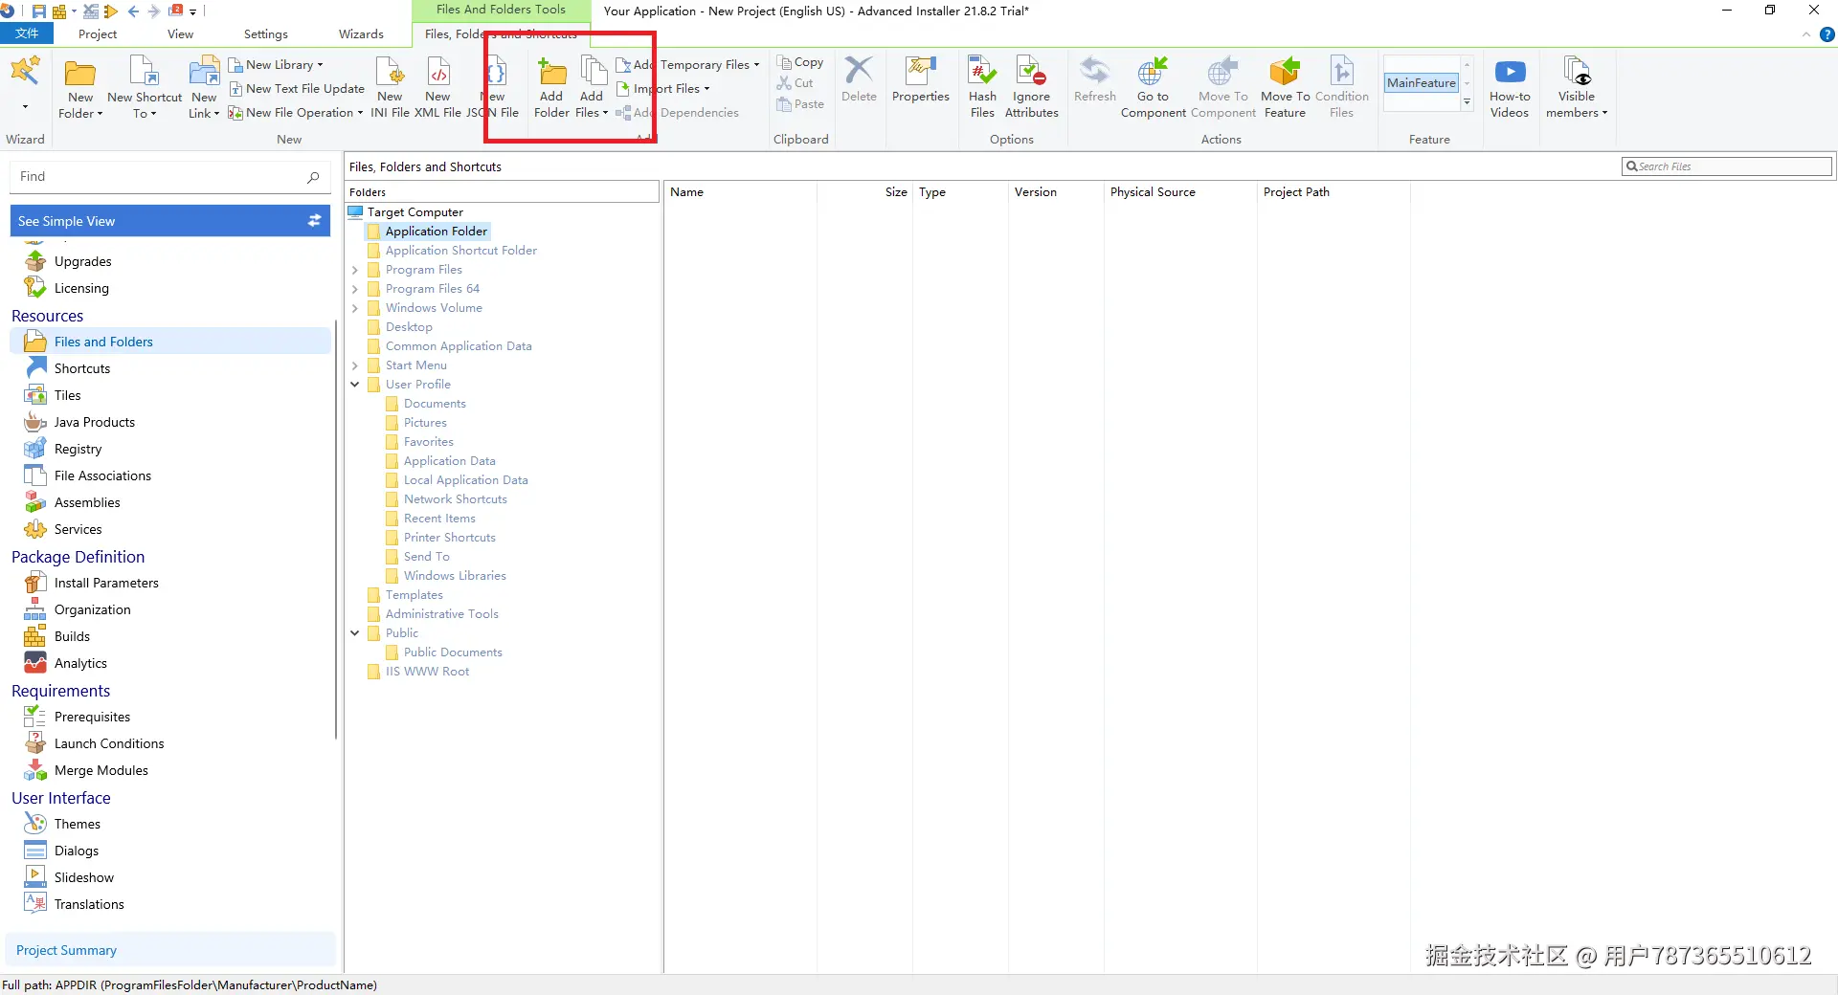Click the Size column header
The image size is (1838, 995).
pos(896,191)
